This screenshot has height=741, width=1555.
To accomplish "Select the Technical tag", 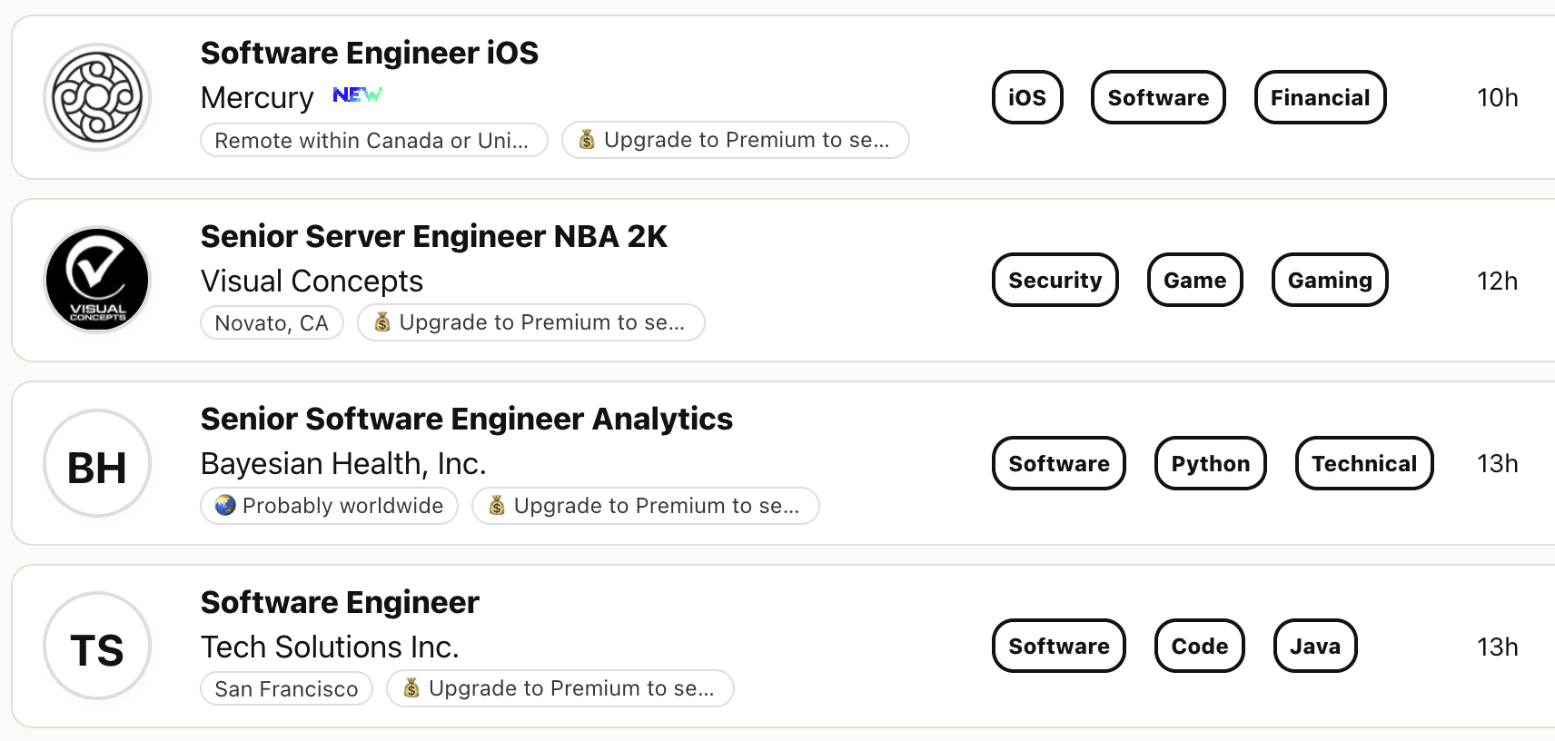I will tap(1363, 463).
